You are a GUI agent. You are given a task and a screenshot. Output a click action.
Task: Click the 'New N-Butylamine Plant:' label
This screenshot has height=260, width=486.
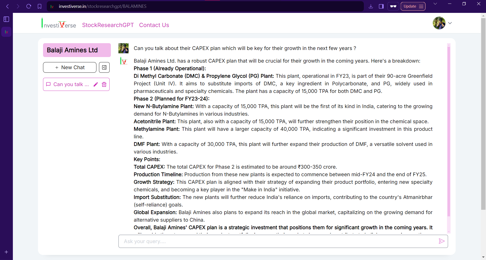pos(164,106)
